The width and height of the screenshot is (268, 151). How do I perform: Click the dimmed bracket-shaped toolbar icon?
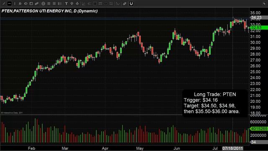point(111,3)
